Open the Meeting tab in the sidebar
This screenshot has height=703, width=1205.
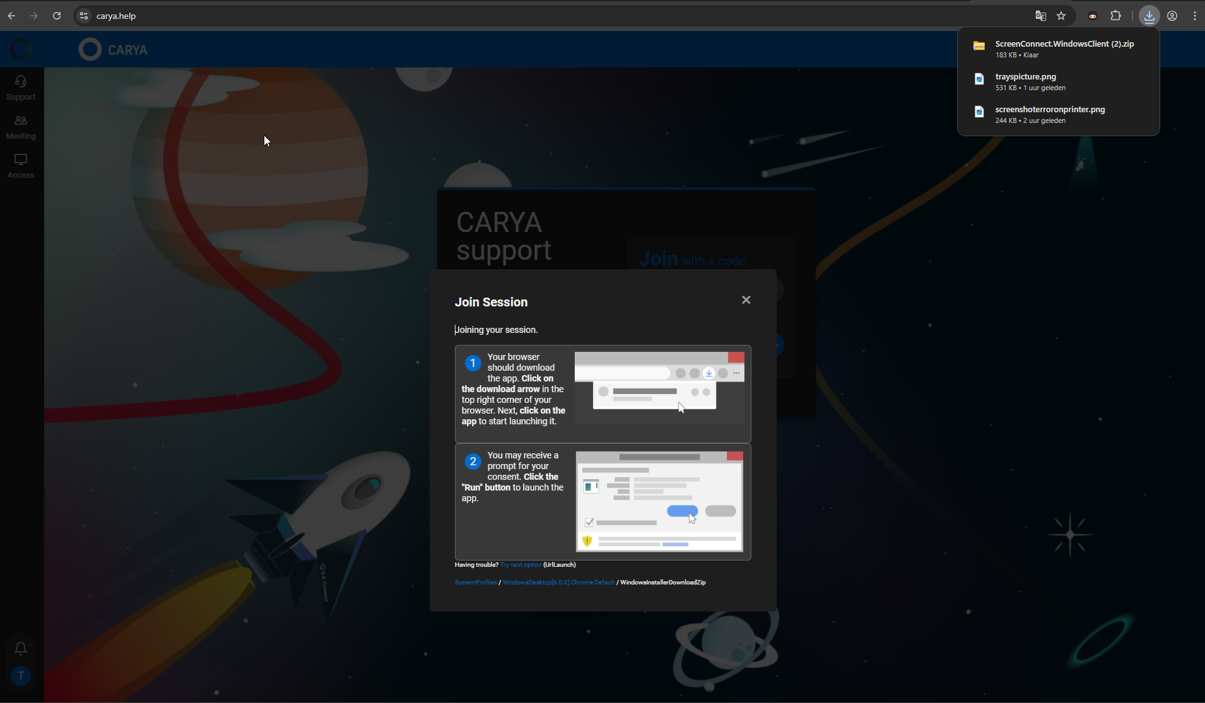point(21,127)
